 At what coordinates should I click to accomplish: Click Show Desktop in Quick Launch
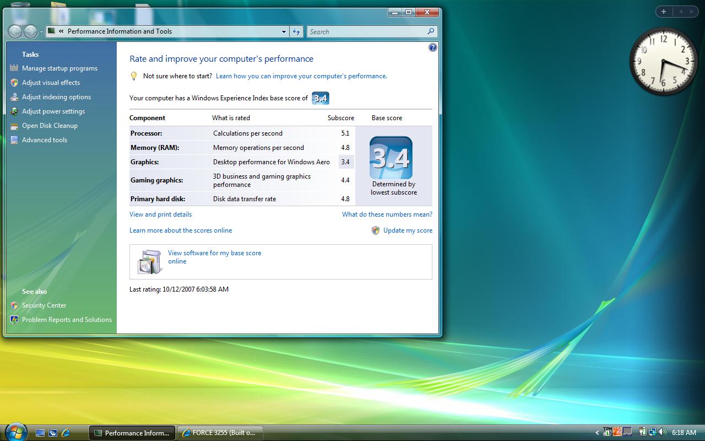pyautogui.click(x=40, y=433)
